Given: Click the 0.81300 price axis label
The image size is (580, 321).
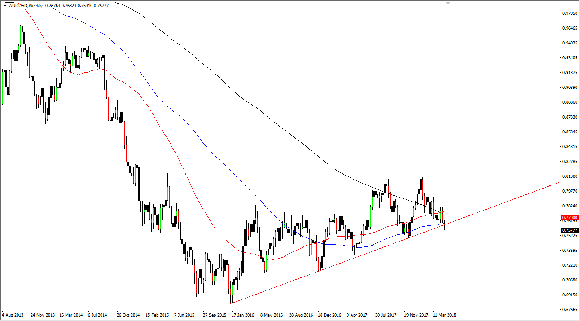Looking at the screenshot, I should click(x=569, y=176).
